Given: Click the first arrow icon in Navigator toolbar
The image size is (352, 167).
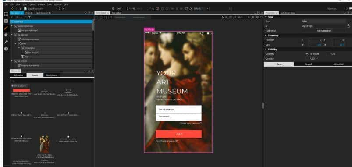Looking at the screenshot, I should tap(12, 17).
